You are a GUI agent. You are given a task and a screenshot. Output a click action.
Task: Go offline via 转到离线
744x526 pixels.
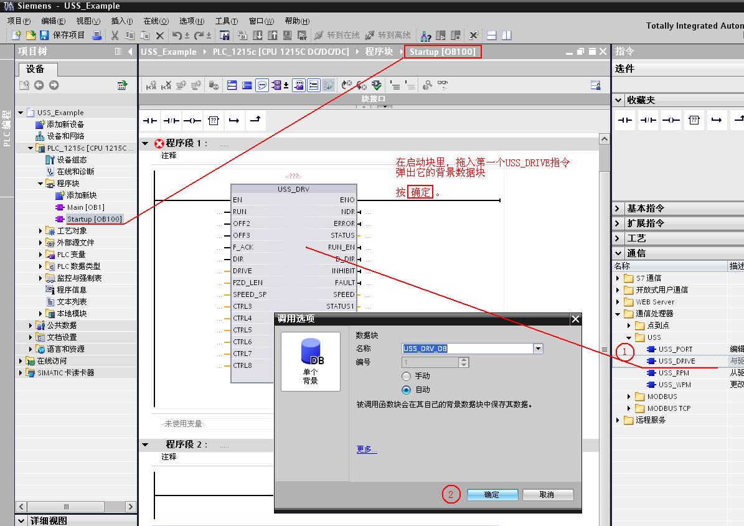388,35
